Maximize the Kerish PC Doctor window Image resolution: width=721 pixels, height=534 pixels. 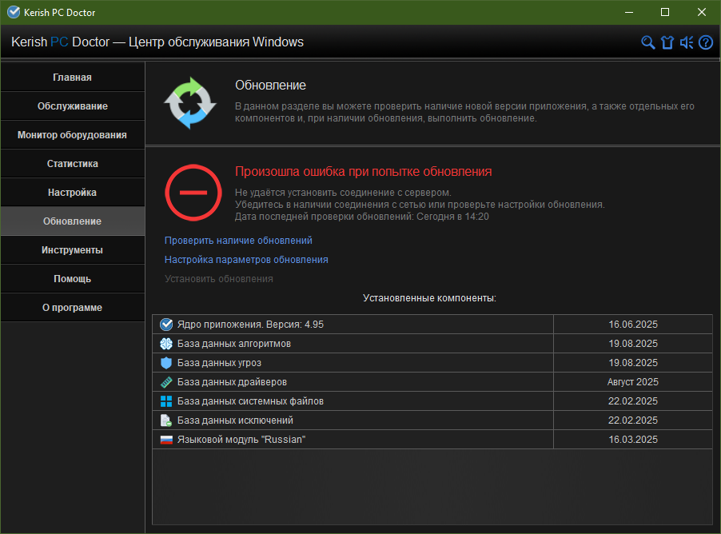(x=665, y=13)
